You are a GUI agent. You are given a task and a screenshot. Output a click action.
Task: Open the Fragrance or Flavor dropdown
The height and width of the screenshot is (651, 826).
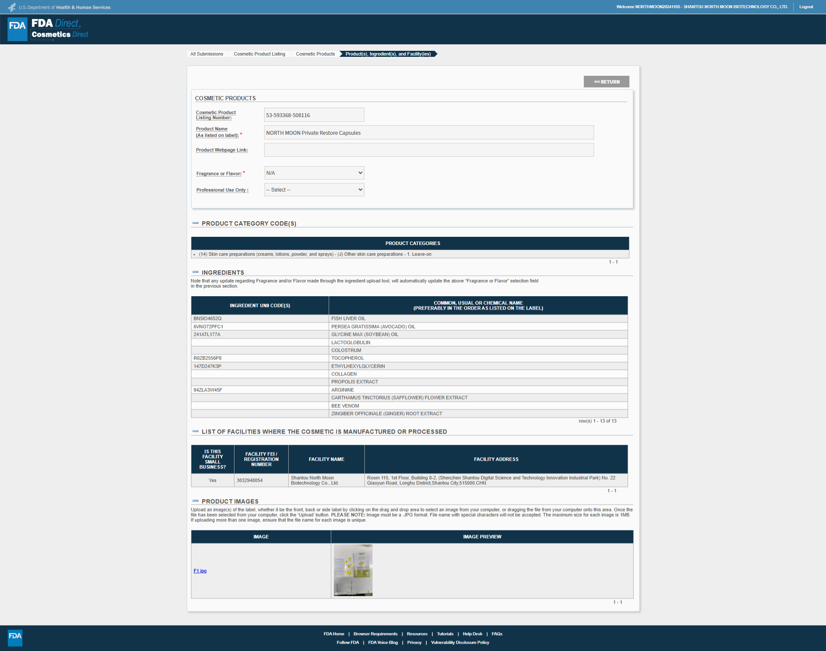[314, 173]
